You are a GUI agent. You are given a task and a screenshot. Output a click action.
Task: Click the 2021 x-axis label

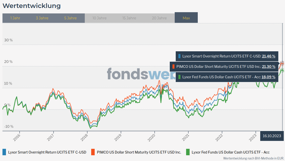(x=185, y=138)
